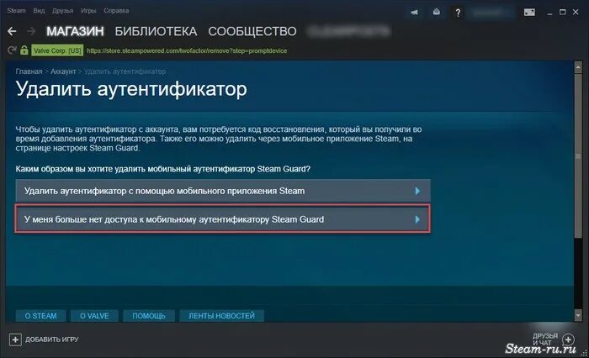Go to Главная breadcrumb link

coord(29,71)
